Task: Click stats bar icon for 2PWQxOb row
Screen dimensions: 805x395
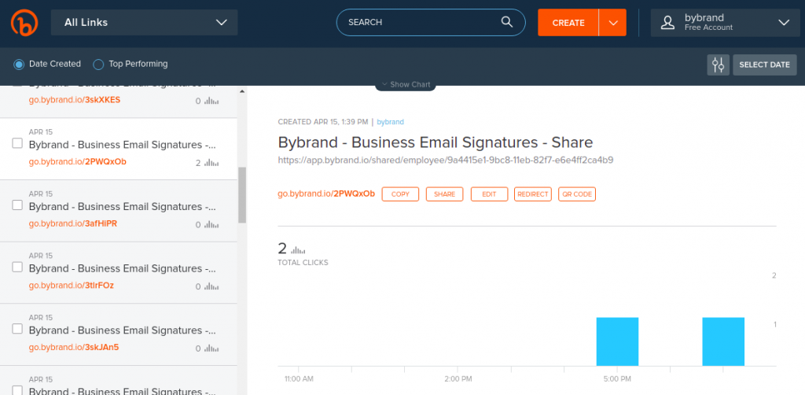Action: coord(211,163)
